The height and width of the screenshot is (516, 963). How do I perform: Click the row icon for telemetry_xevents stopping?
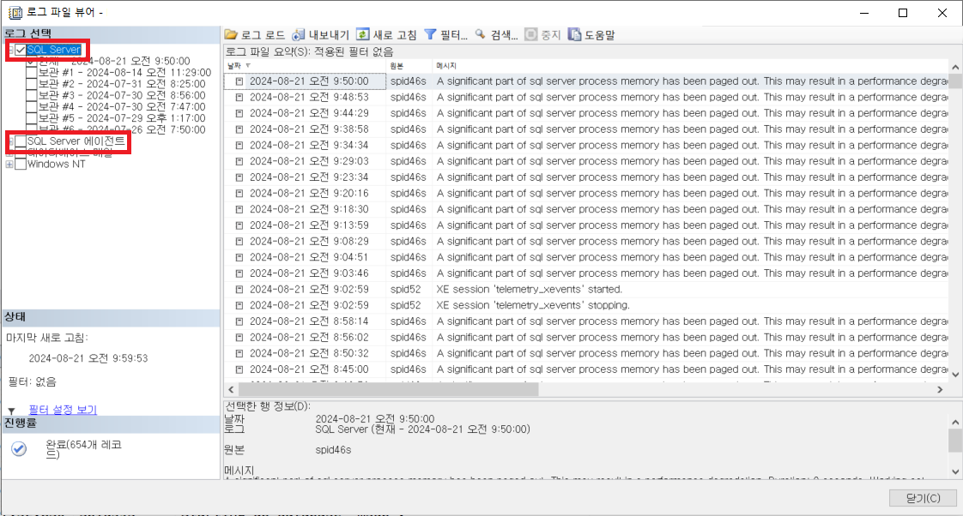239,305
